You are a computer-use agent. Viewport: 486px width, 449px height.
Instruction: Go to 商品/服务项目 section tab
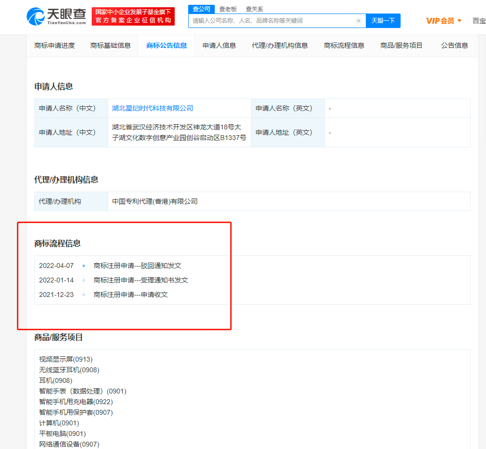tap(401, 45)
